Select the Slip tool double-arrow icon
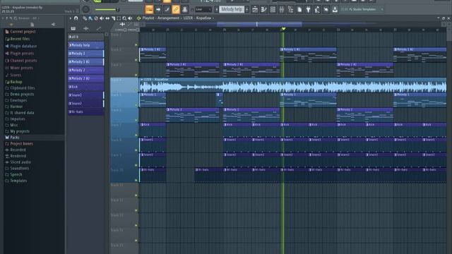 pos(107,18)
